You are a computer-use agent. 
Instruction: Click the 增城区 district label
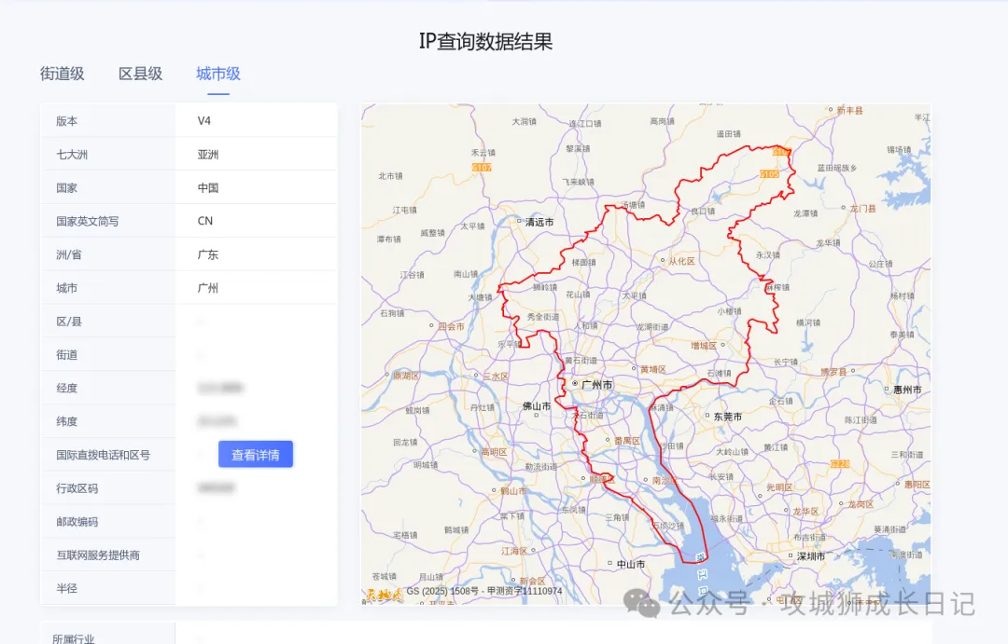(703, 345)
